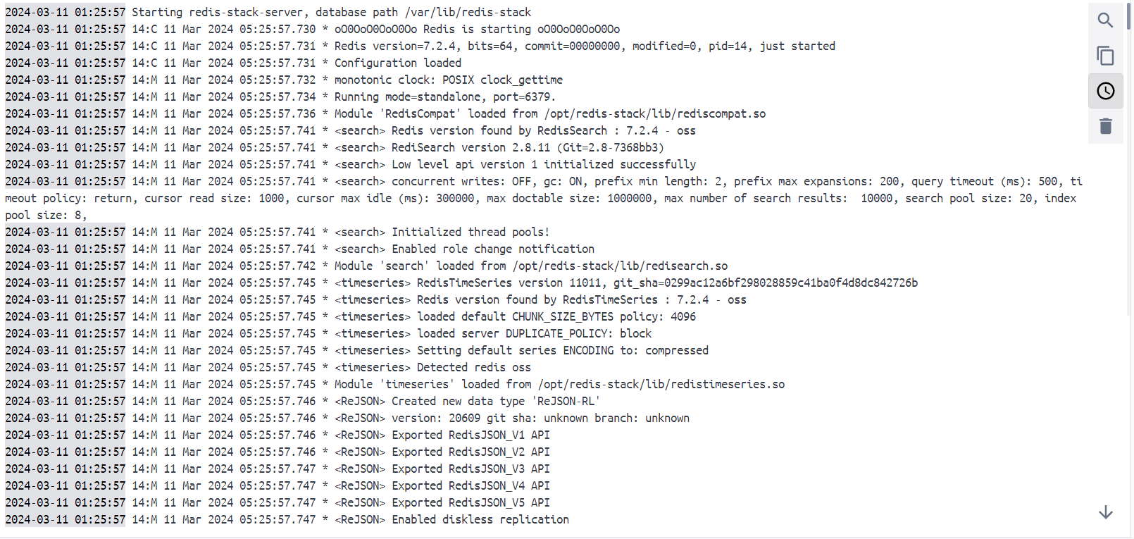
Task: Click the first timestamp in the left column
Action: tap(64, 12)
